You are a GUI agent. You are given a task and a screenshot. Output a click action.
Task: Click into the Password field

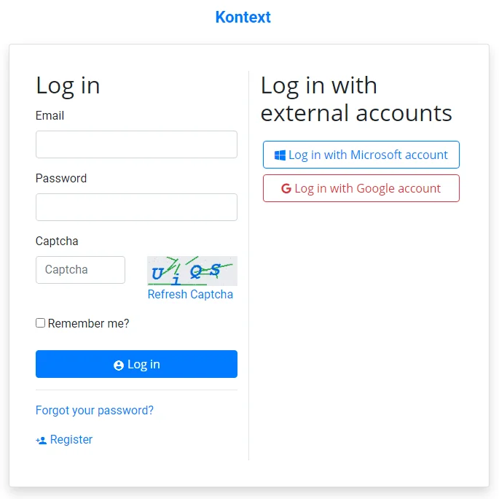(x=136, y=207)
